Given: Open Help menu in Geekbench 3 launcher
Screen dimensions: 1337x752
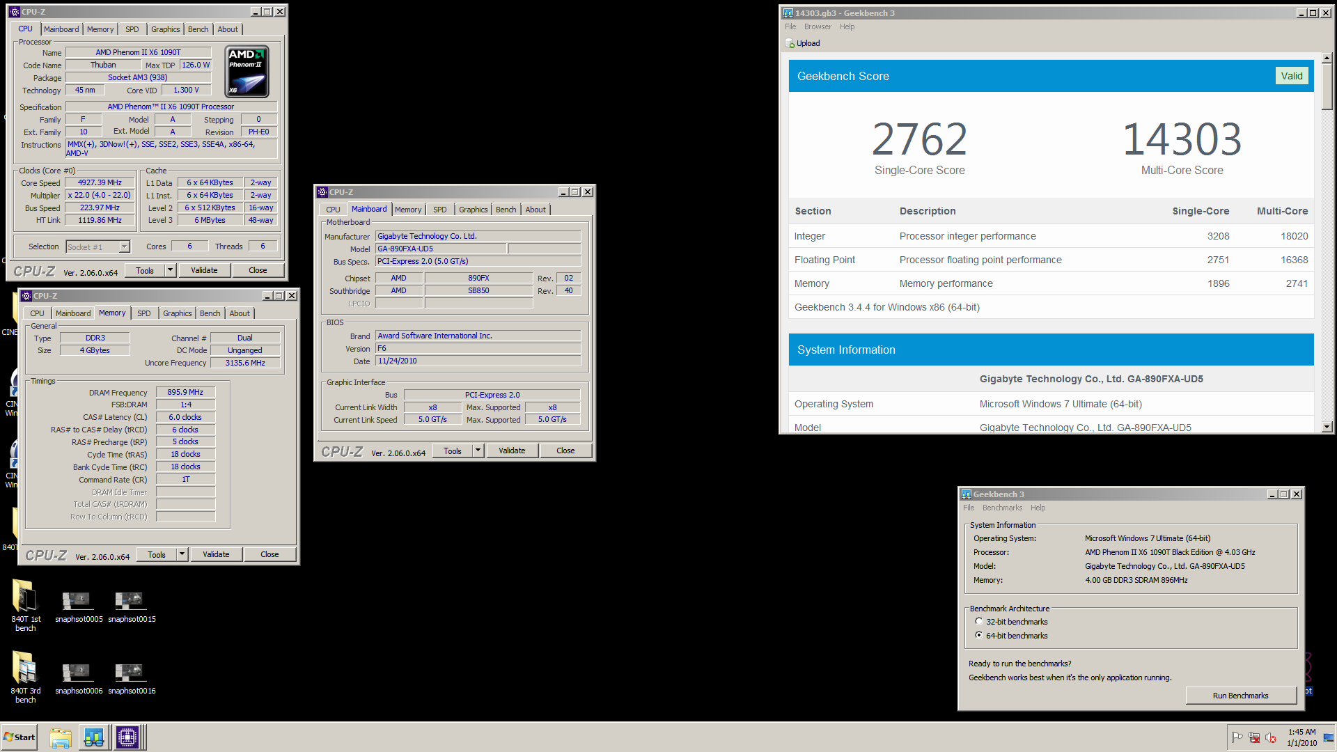Looking at the screenshot, I should point(1038,508).
